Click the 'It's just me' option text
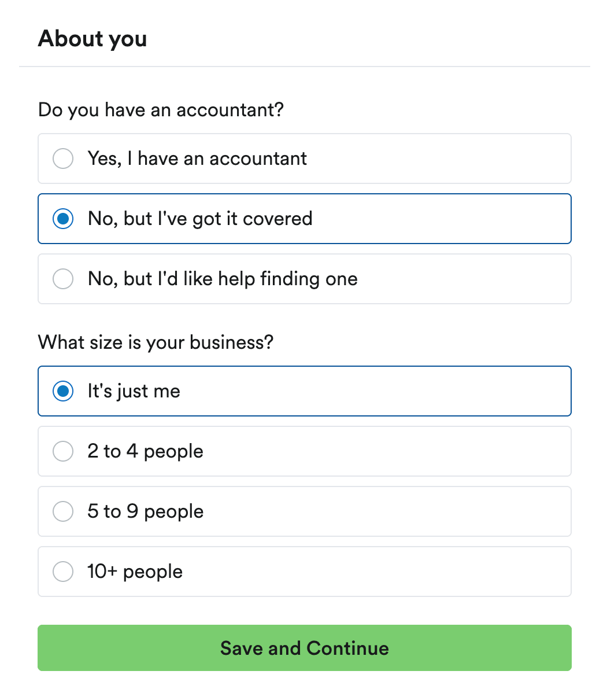This screenshot has height=693, width=607. point(134,391)
